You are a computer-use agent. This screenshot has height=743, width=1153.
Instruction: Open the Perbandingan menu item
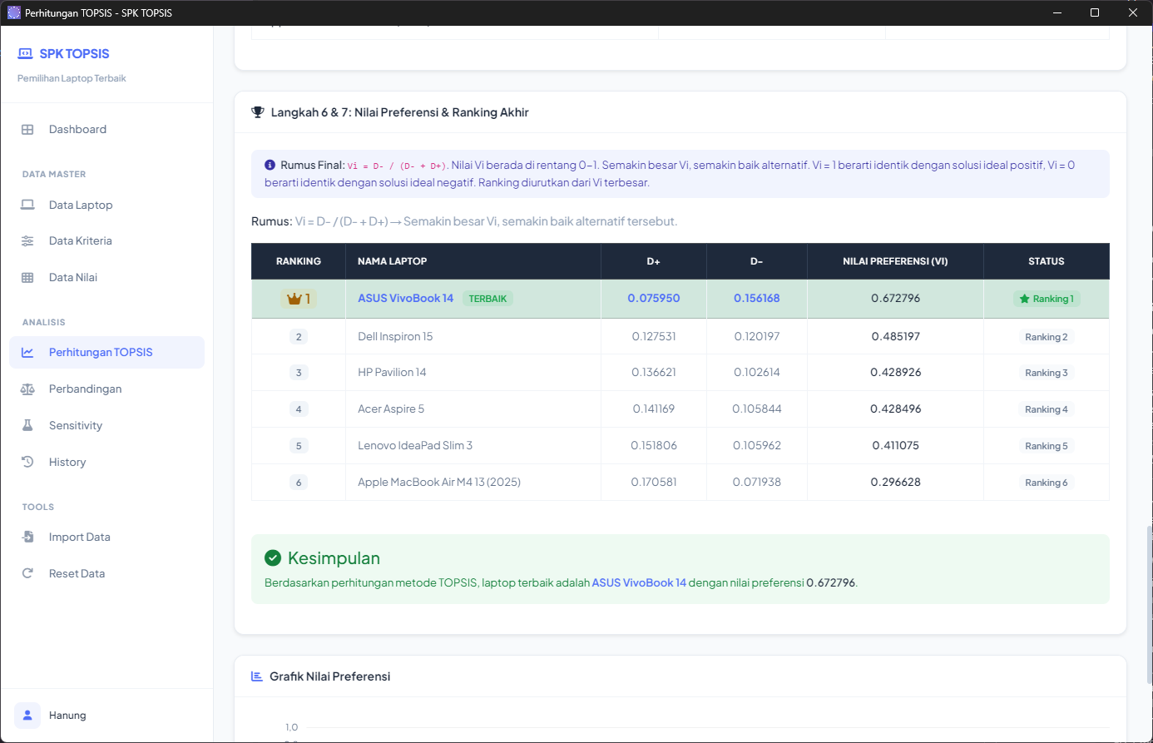coord(106,389)
